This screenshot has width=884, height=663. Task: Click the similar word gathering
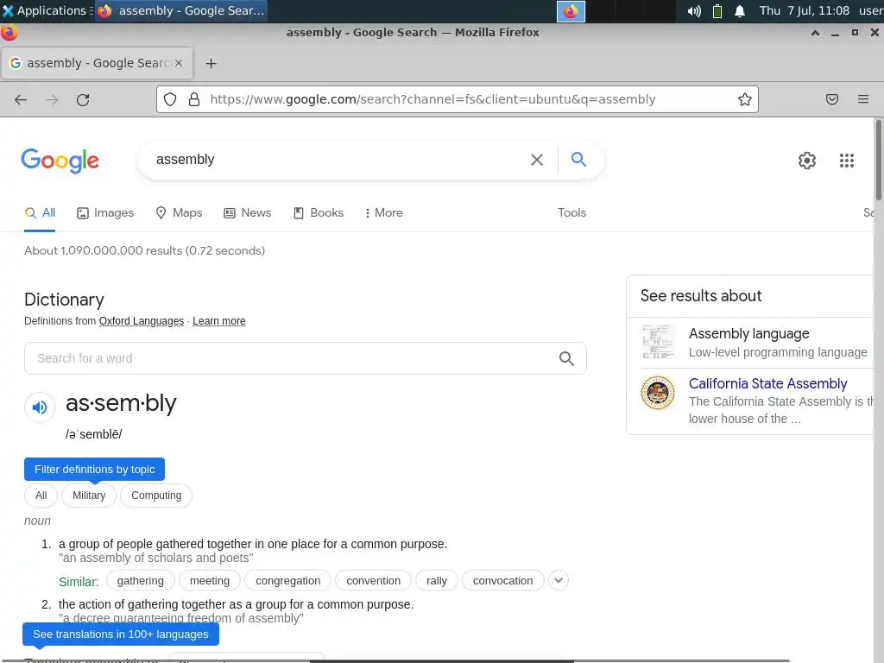141,581
